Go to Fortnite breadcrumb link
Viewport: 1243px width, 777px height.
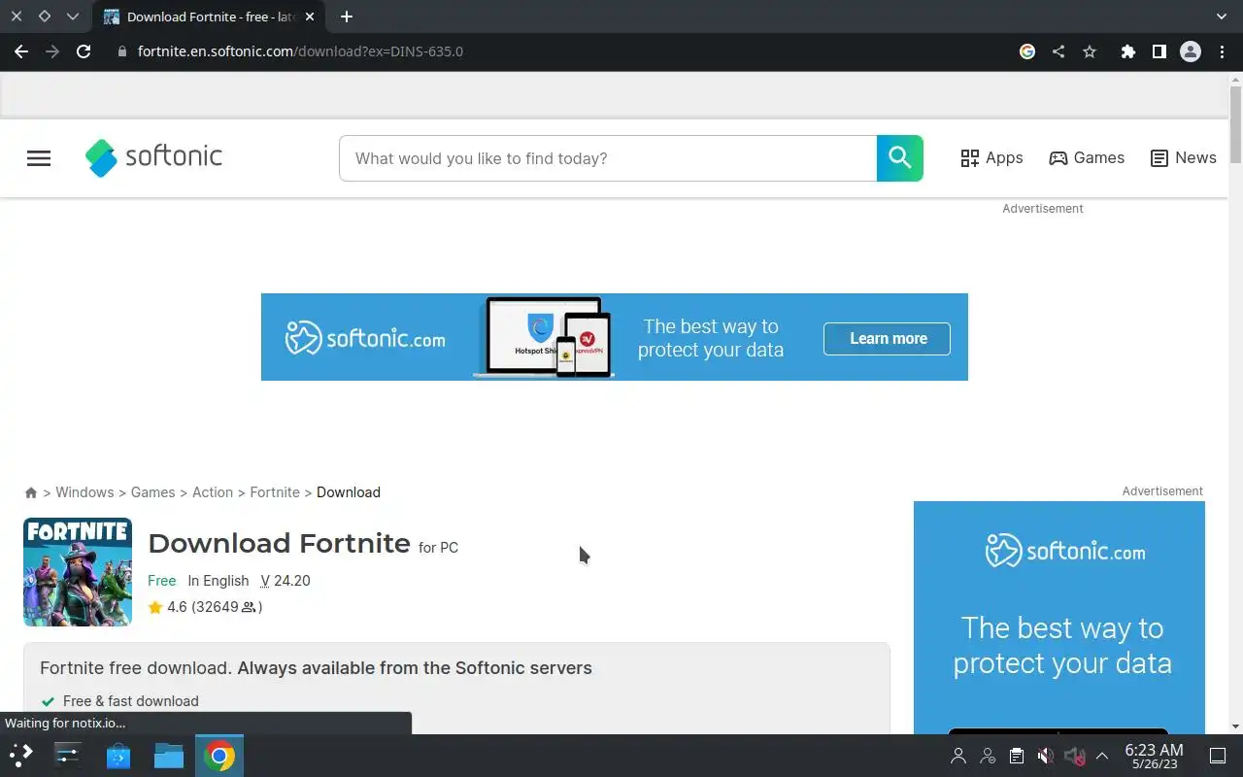pyautogui.click(x=275, y=492)
